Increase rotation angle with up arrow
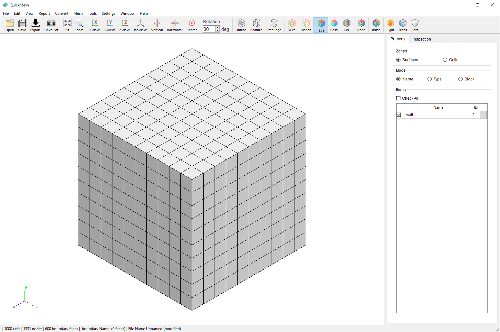Screen dimensions: 500x332 (217, 28)
